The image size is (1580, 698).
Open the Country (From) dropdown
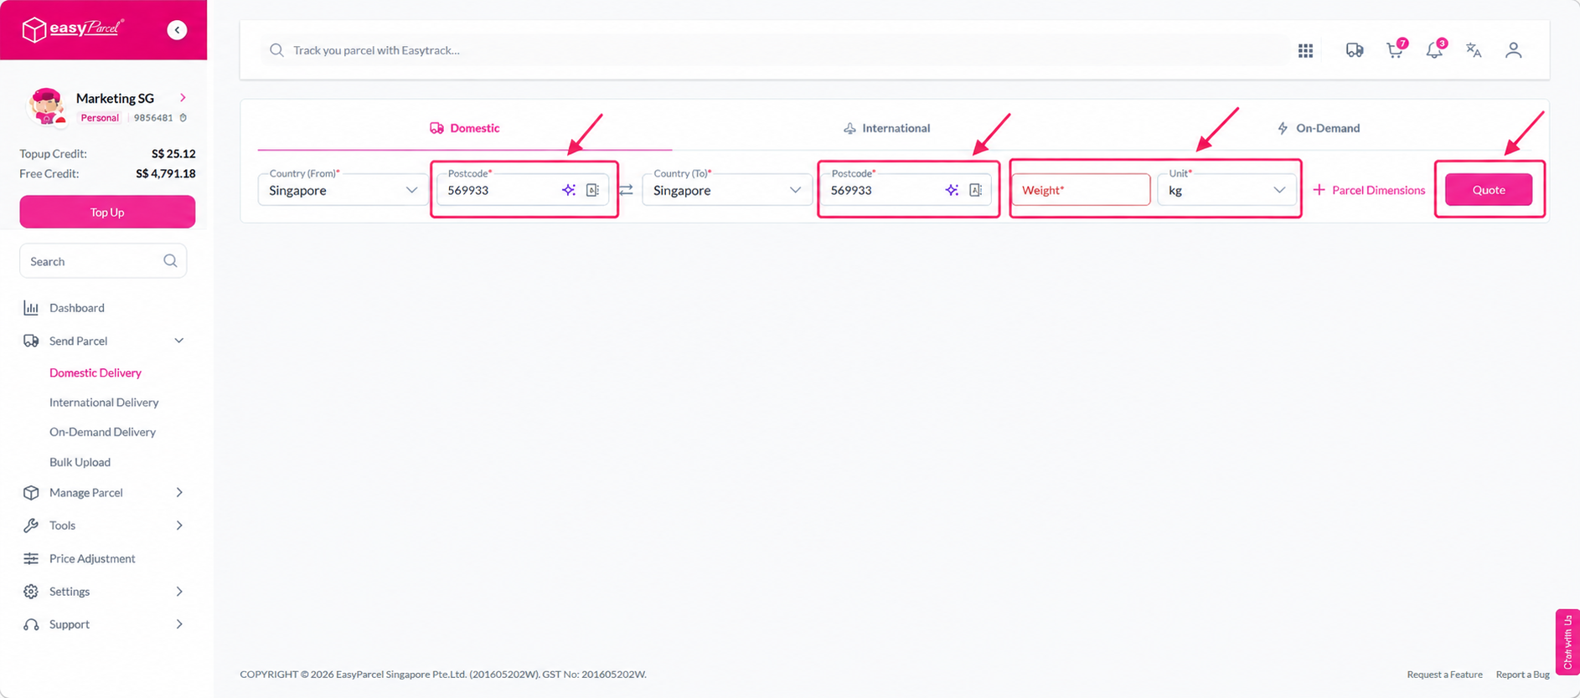click(x=342, y=188)
